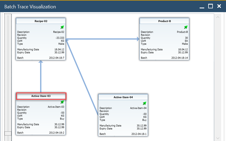Click the green arrow icon in Product-B node
The image size is (226, 141).
(186, 27)
